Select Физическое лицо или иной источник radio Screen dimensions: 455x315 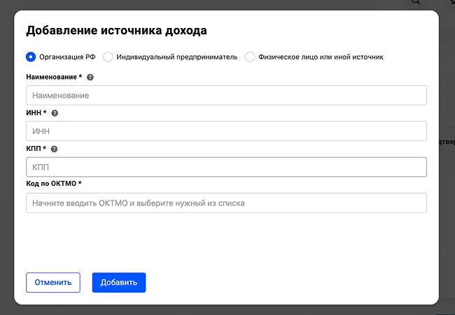pyautogui.click(x=250, y=57)
